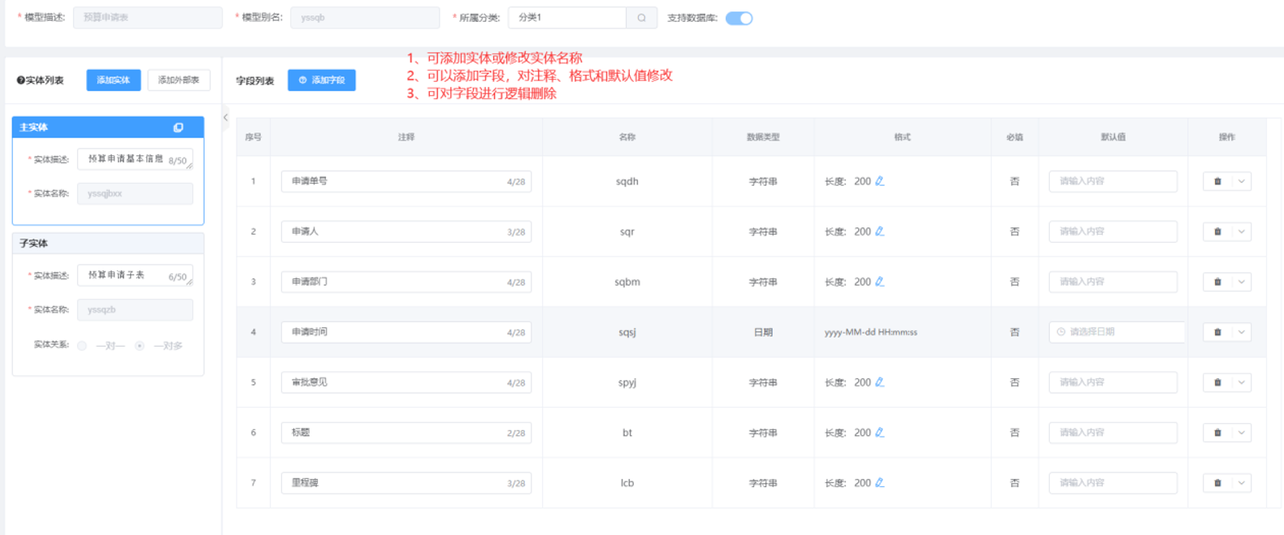The width and height of the screenshot is (1284, 535).
Task: Click the 添加实体 button
Action: click(114, 80)
